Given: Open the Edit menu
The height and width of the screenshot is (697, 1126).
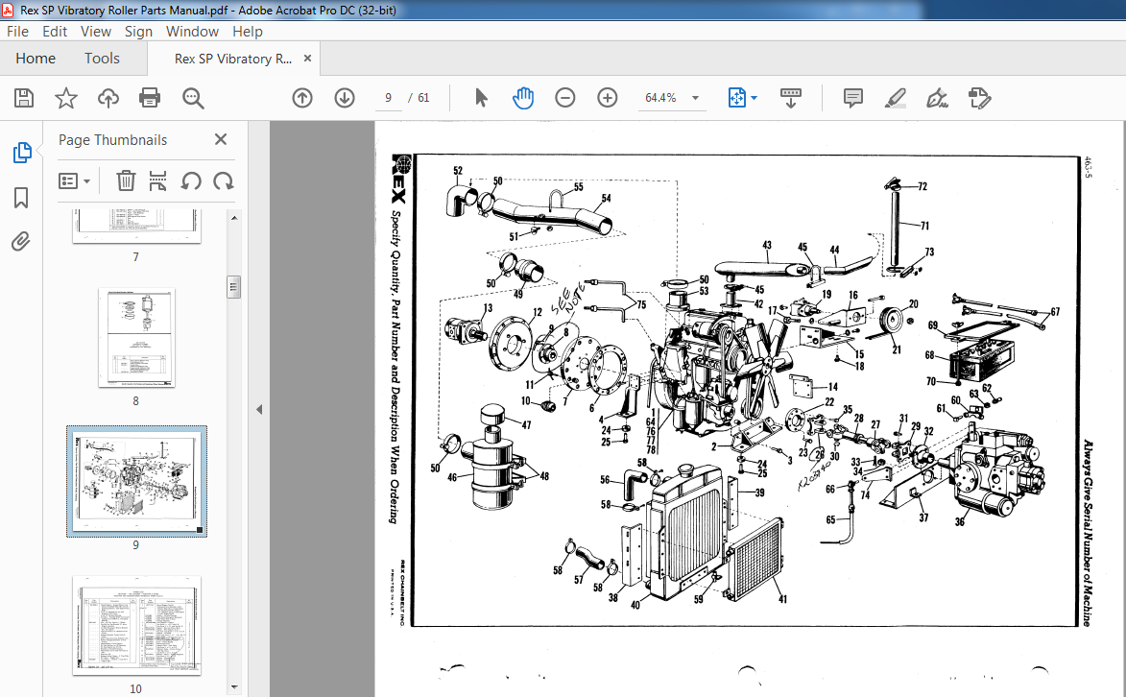Looking at the screenshot, I should [x=55, y=32].
